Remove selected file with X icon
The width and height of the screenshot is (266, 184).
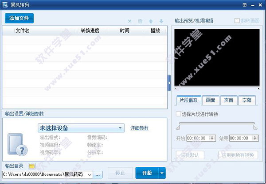coord(129,21)
